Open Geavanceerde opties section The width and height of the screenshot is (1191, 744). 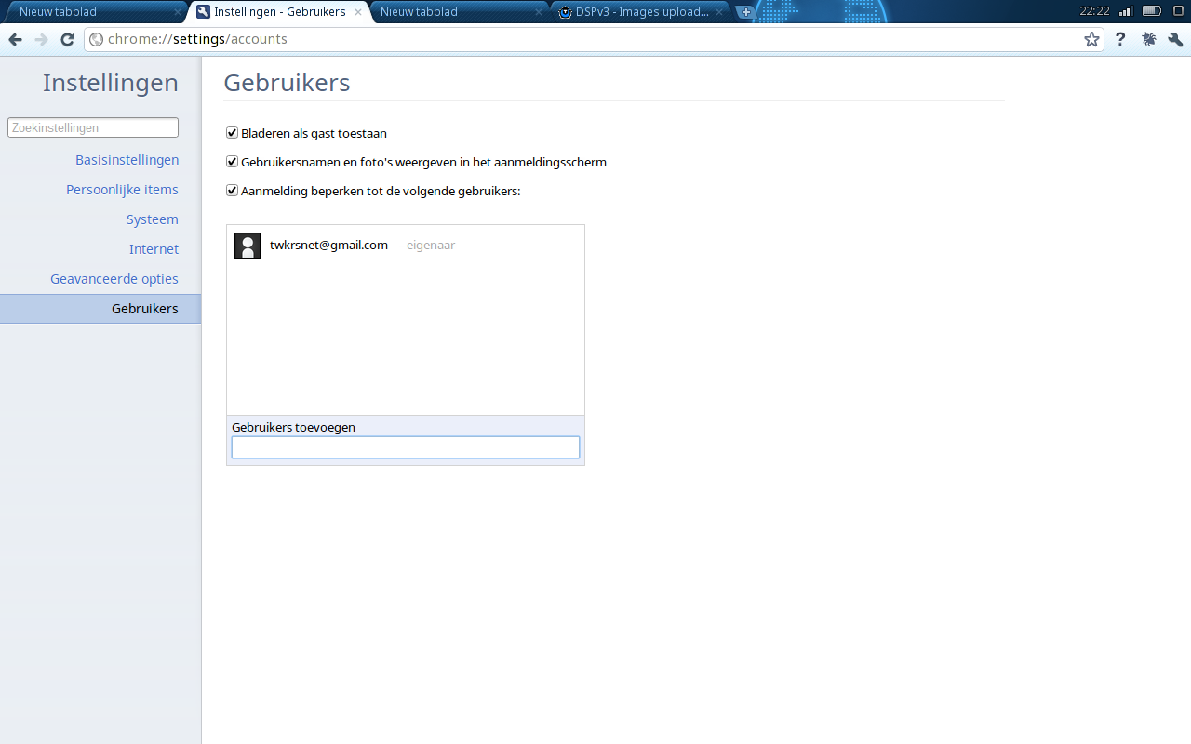click(114, 279)
